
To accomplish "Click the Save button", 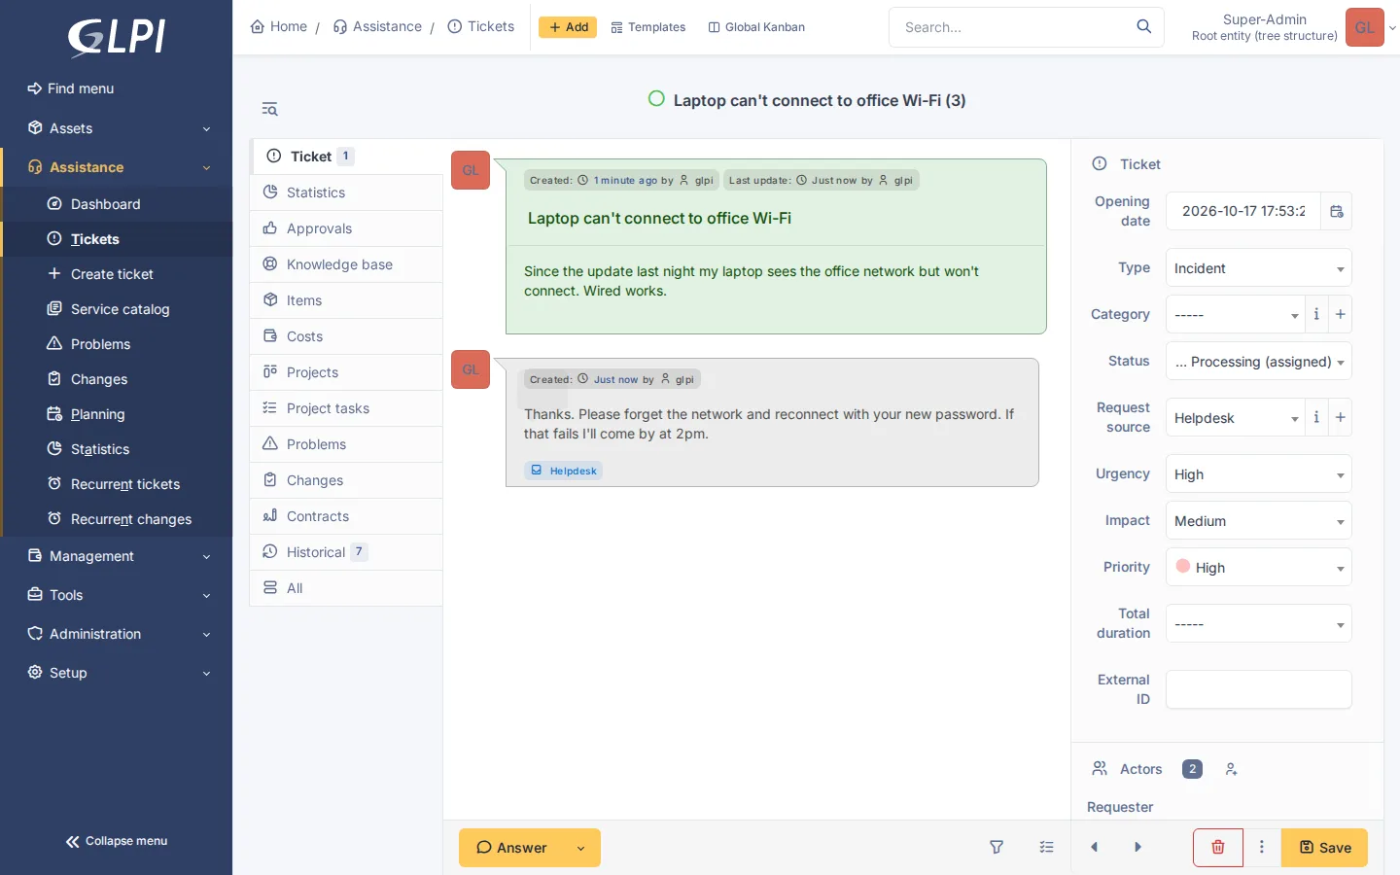I will (x=1324, y=848).
